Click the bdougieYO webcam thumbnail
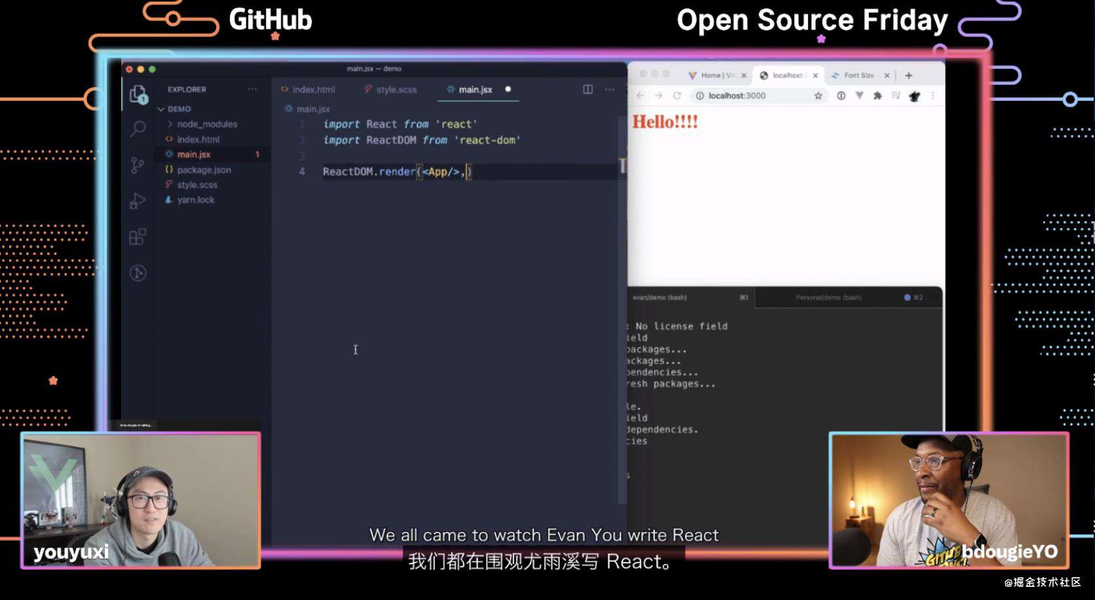 950,500
